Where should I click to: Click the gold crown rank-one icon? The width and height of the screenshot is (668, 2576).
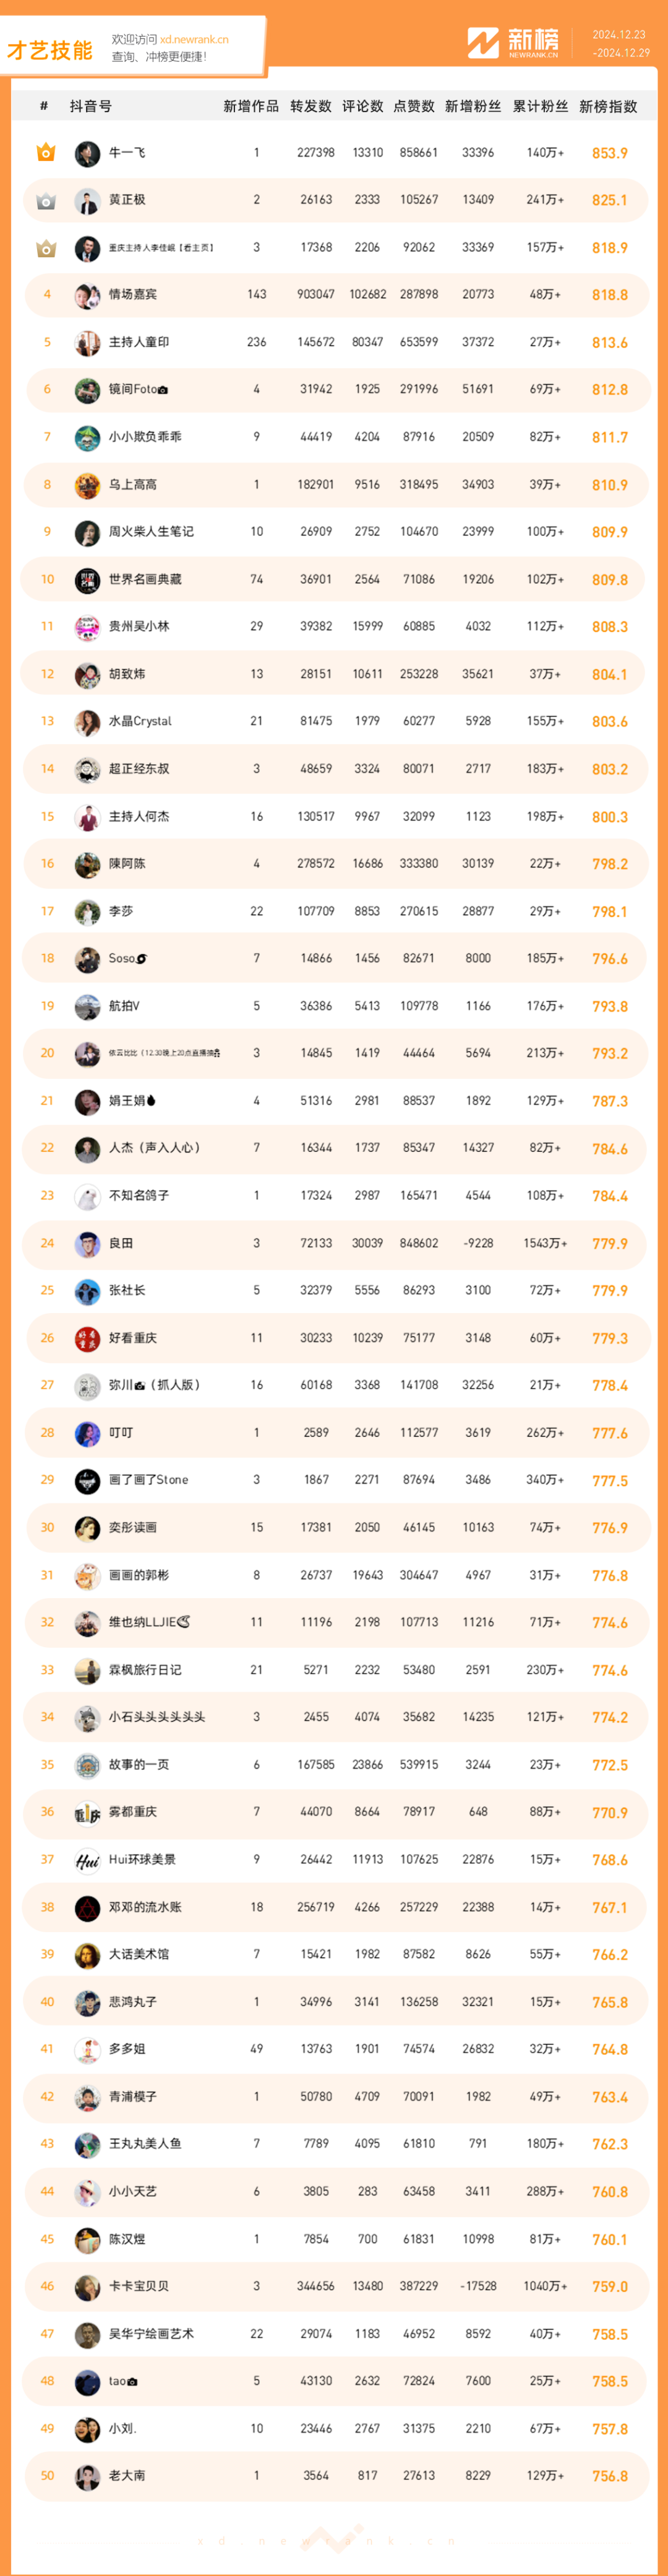pos(46,152)
